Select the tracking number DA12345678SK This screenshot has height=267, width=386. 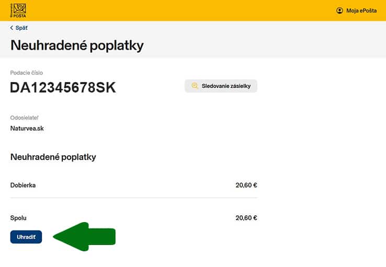tap(63, 88)
